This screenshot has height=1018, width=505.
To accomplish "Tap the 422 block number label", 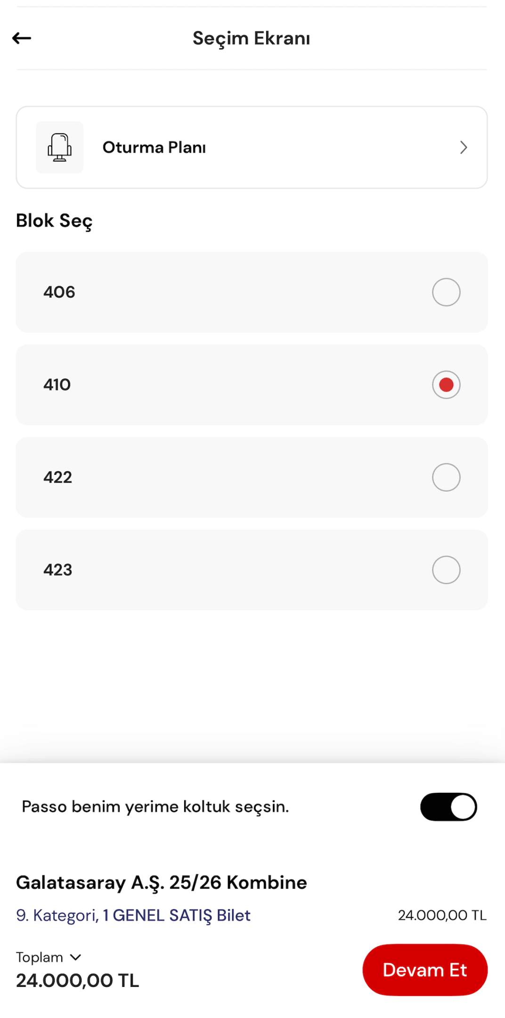I will pyautogui.click(x=58, y=477).
